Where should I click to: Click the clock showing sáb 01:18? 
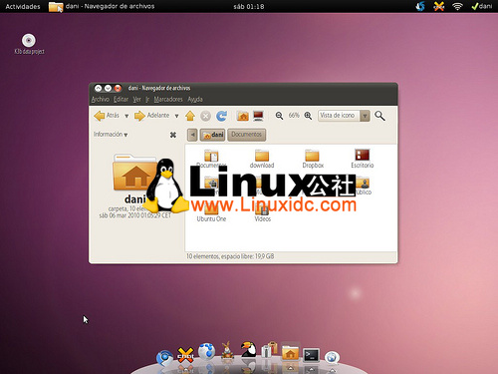point(249,6)
